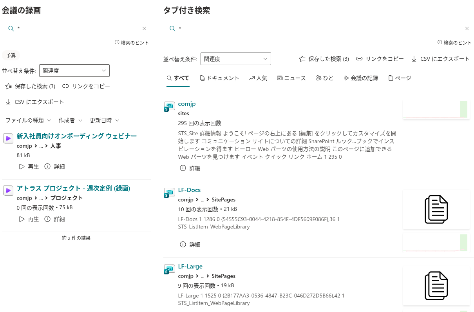Switch to the ページ tab

click(400, 78)
